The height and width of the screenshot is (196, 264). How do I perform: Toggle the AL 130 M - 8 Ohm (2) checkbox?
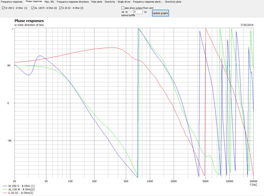pyautogui.click(x=33, y=8)
